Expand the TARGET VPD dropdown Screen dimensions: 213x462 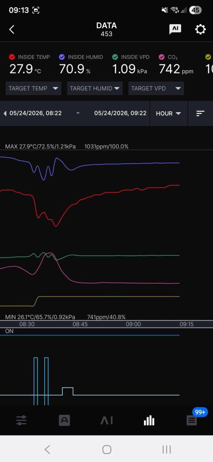point(156,88)
